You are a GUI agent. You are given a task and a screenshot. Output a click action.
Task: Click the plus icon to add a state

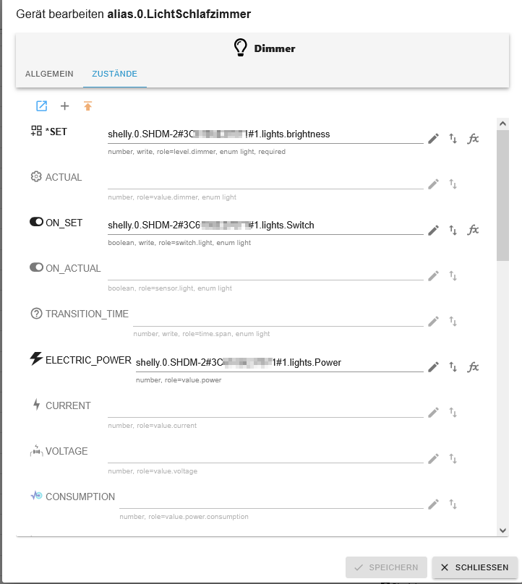pos(64,106)
